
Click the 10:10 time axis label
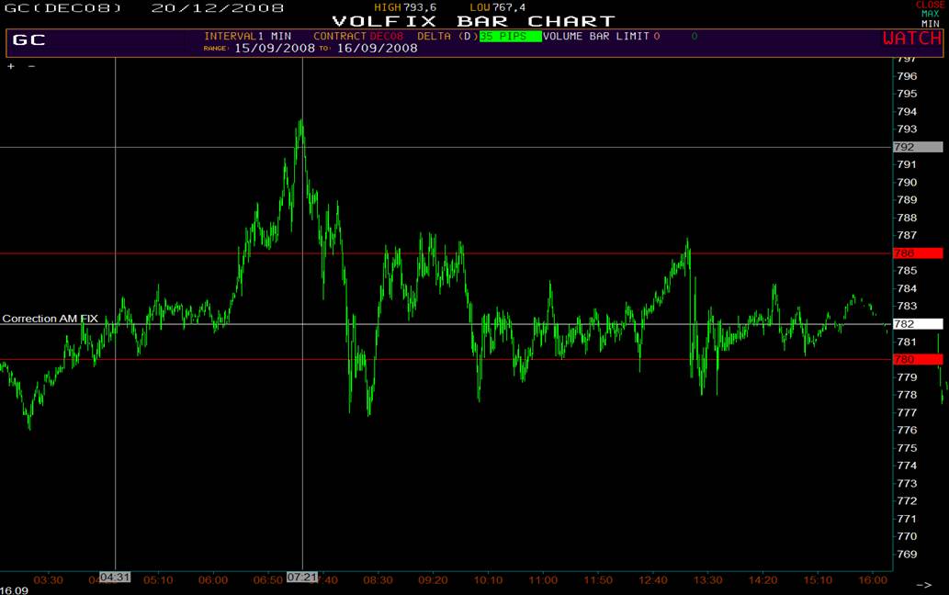pyautogui.click(x=488, y=580)
